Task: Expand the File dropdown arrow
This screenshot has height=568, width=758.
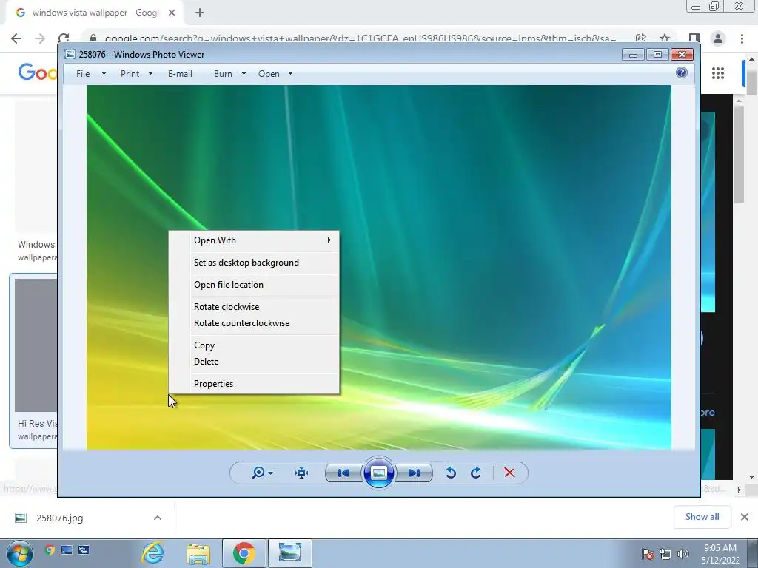Action: pos(104,74)
